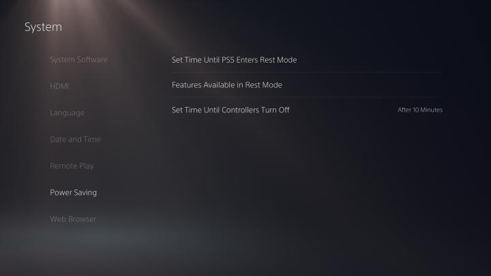Open the controller auto-off duration dropdown
This screenshot has height=276, width=491.
(307, 110)
